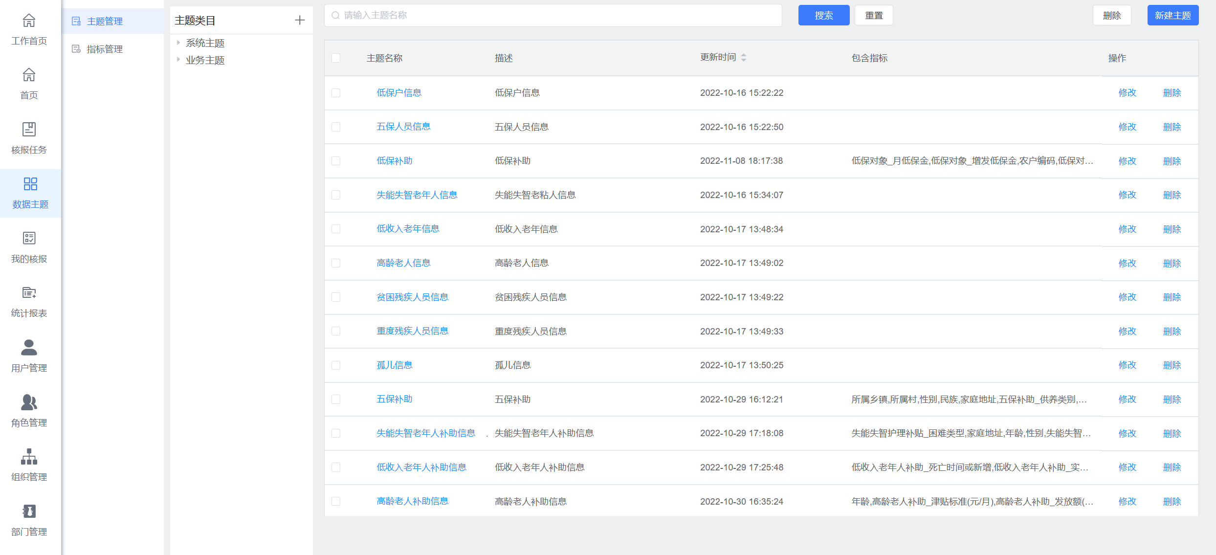
Task: Click 修改 for the 孤儿信息 row
Action: pyautogui.click(x=1128, y=365)
